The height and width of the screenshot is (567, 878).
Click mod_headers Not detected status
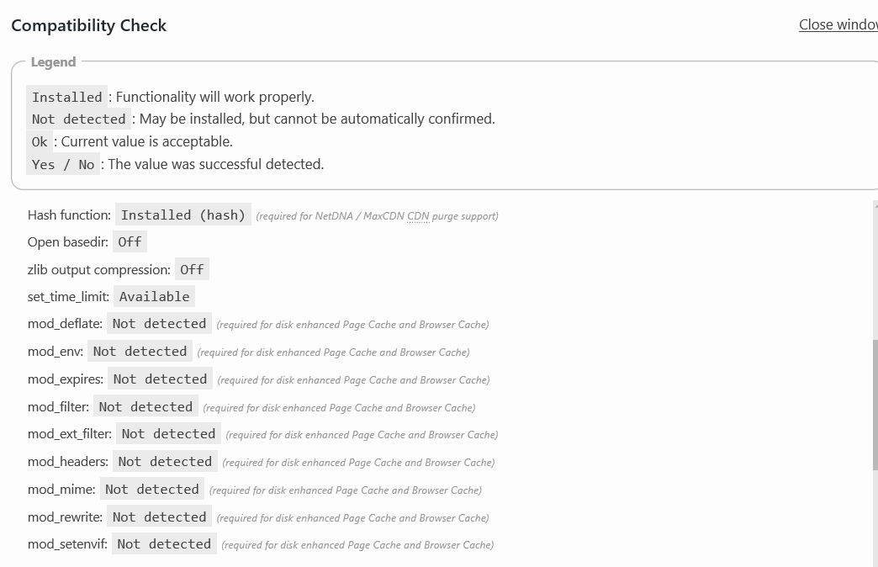pyautogui.click(x=165, y=462)
